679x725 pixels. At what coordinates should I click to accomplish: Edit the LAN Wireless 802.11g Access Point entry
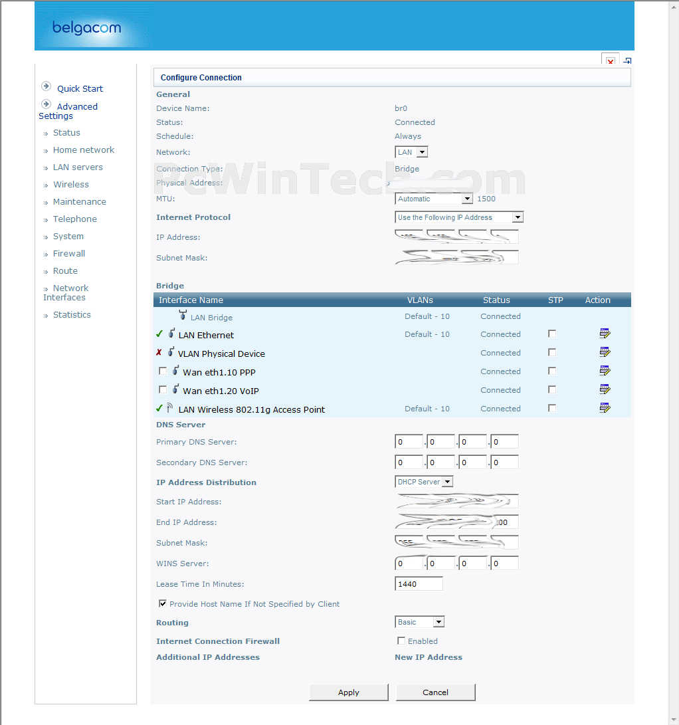pyautogui.click(x=605, y=408)
